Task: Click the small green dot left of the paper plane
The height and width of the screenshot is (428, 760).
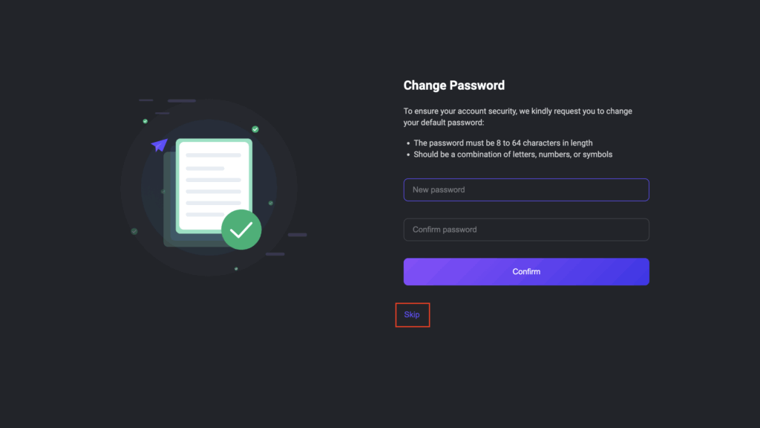Action: (145, 121)
